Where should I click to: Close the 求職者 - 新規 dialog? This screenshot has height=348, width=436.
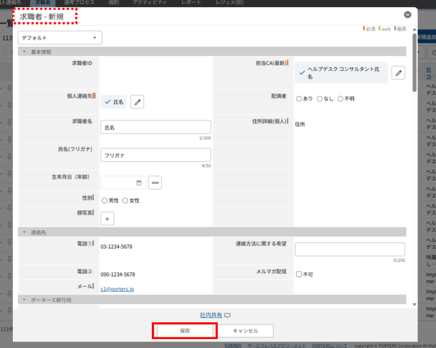click(408, 15)
